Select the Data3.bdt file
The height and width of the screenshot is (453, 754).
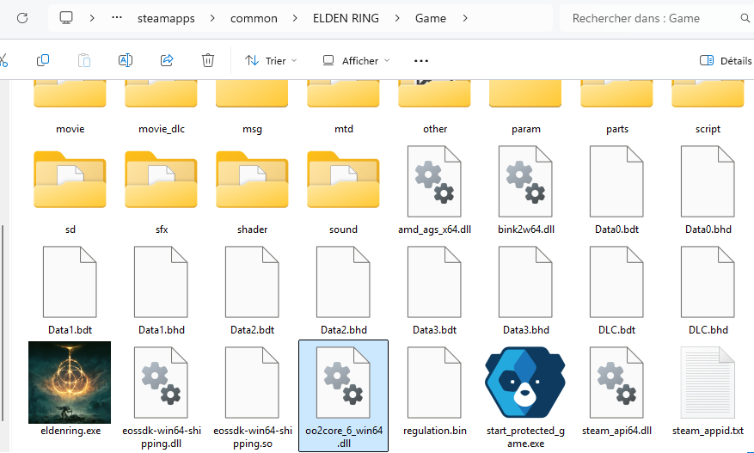(x=435, y=291)
